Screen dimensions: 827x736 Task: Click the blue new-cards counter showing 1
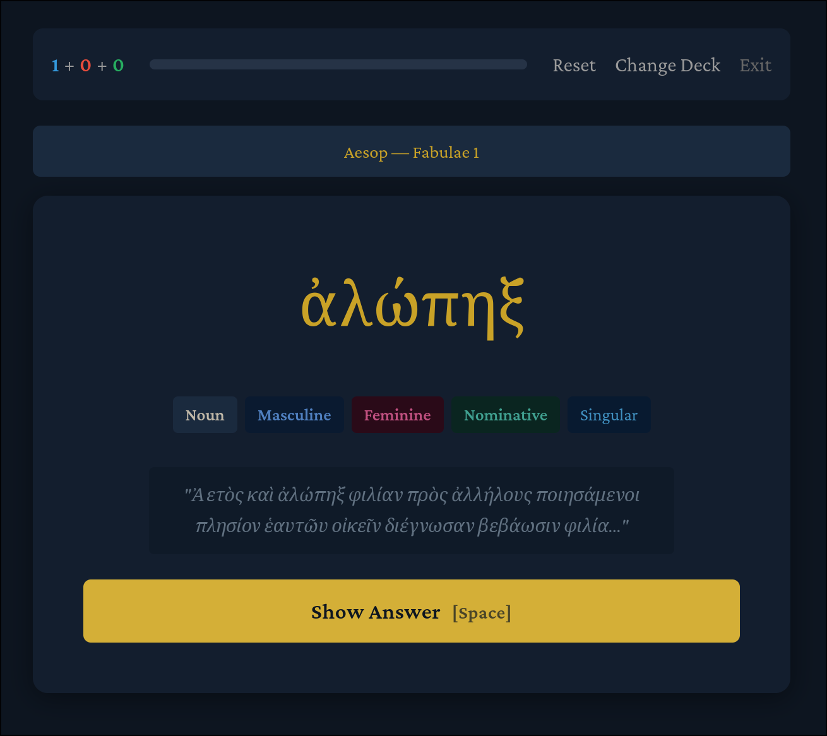coord(56,66)
